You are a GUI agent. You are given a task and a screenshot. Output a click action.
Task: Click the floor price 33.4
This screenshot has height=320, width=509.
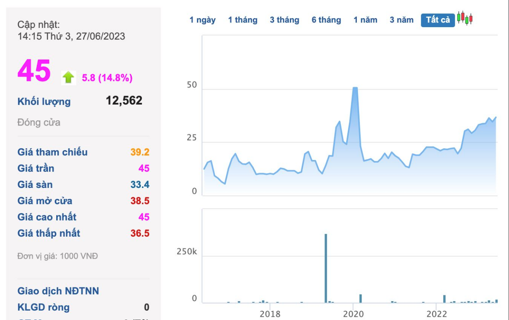[140, 184]
